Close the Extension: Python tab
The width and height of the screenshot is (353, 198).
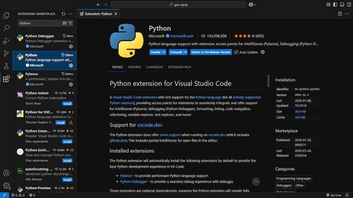[116, 14]
